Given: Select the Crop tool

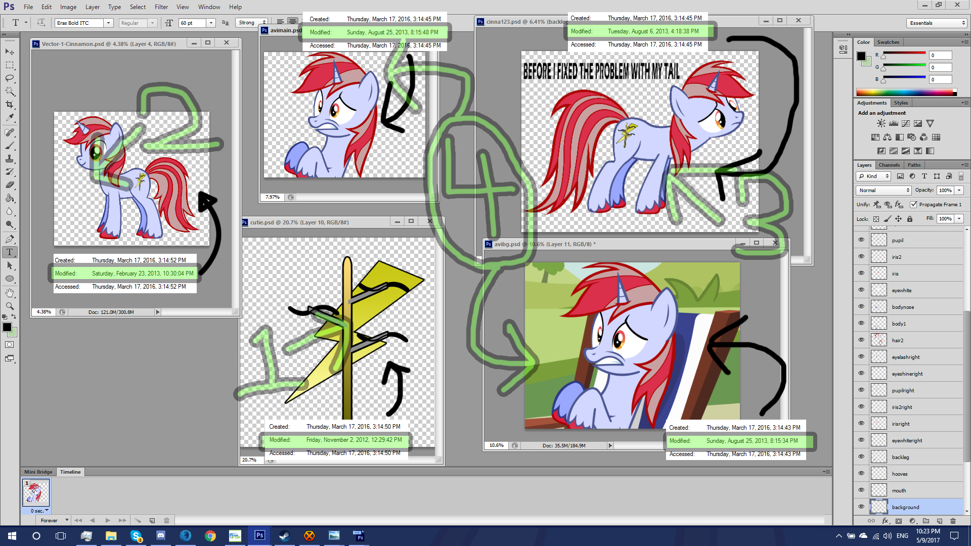Looking at the screenshot, I should click(10, 105).
